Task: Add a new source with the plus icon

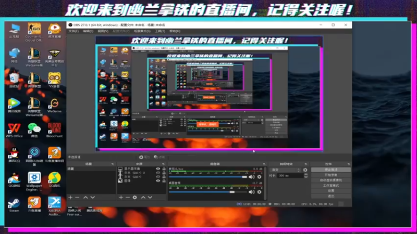Action: [x=121, y=198]
